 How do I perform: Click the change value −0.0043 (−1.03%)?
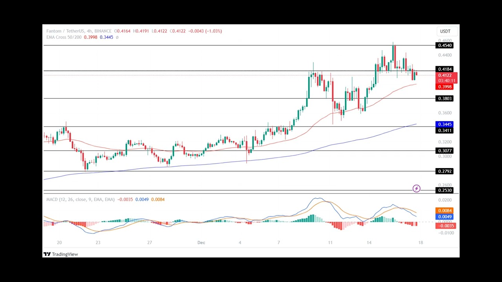click(x=205, y=31)
